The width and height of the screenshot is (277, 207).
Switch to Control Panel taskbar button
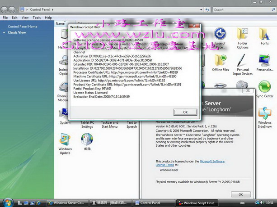click(154, 203)
